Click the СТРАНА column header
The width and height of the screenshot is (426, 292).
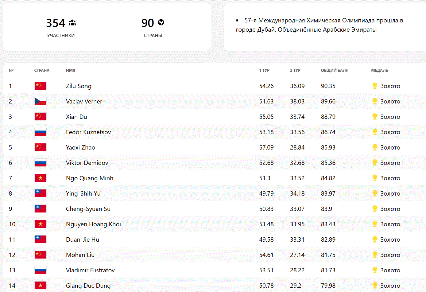(x=42, y=70)
